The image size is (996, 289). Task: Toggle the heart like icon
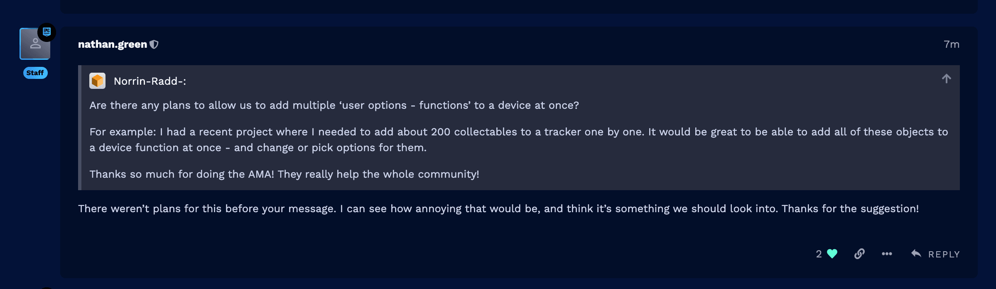832,254
